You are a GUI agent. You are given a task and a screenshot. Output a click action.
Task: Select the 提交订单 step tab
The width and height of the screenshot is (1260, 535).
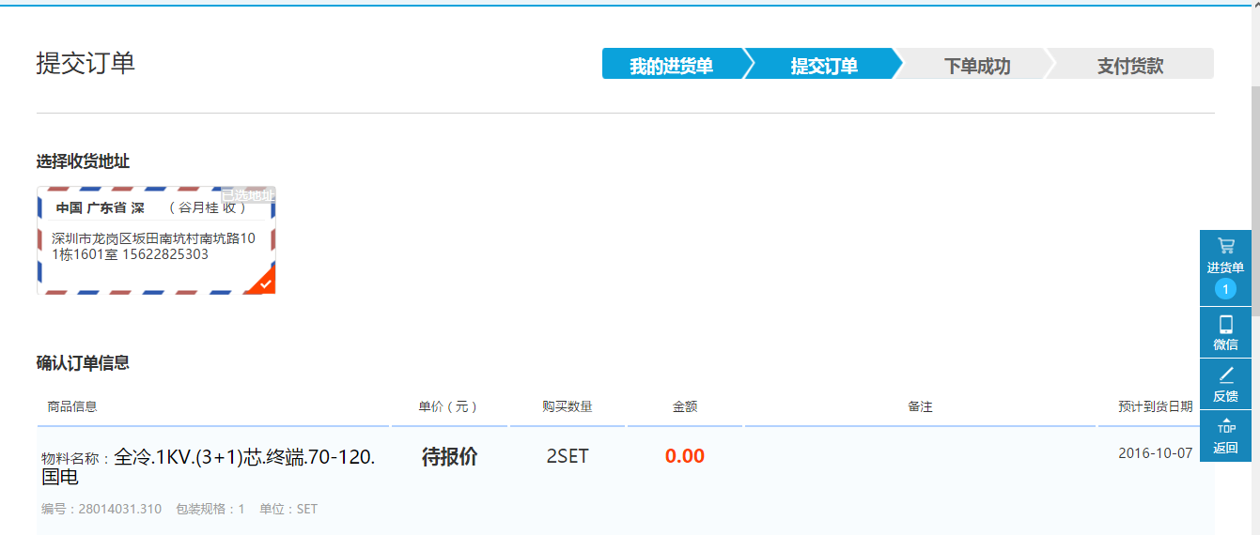click(823, 66)
